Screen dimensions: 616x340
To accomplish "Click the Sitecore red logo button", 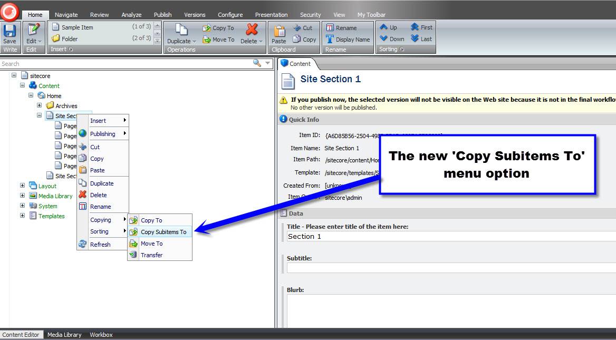I will 9,11.
